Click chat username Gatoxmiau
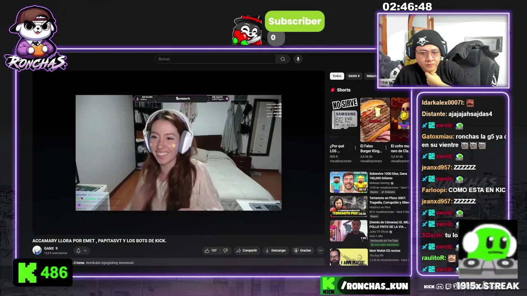 pos(436,136)
